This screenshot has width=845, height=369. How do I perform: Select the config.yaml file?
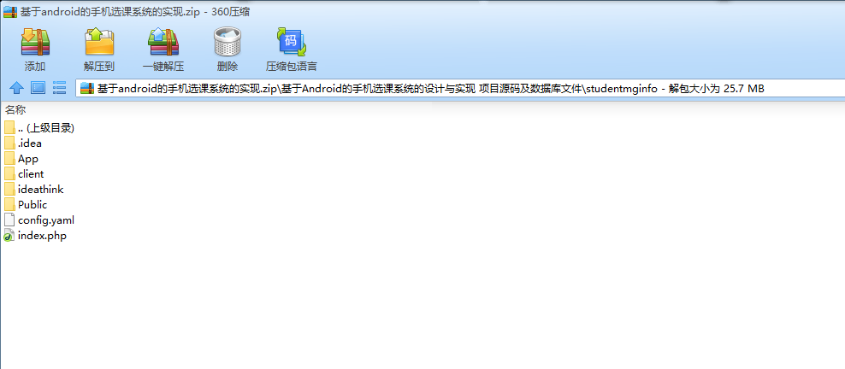(x=38, y=220)
